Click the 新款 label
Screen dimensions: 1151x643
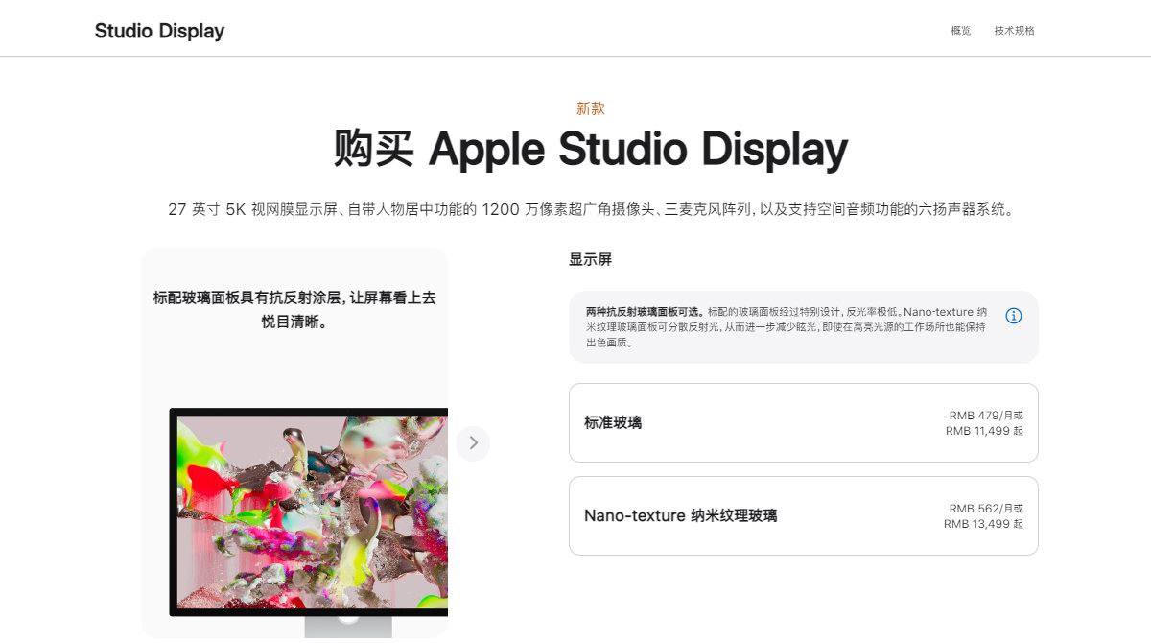[591, 108]
